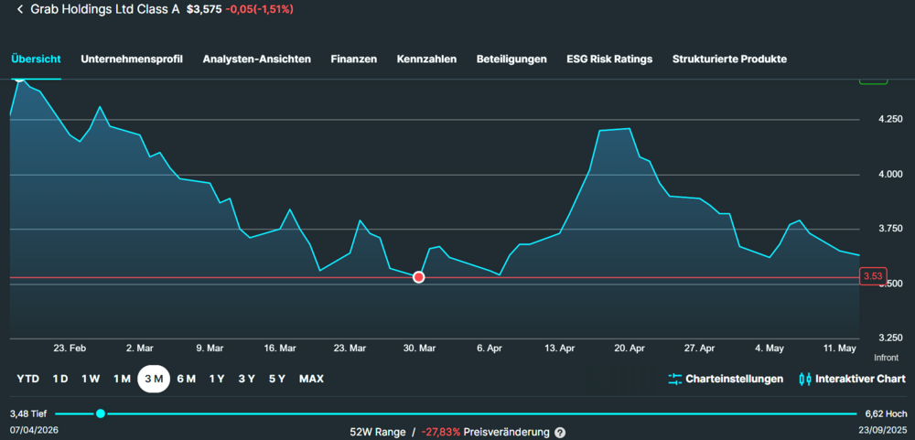Click the Grab Holdings Ltd Class A title
This screenshot has height=440, width=915.
tap(104, 9)
